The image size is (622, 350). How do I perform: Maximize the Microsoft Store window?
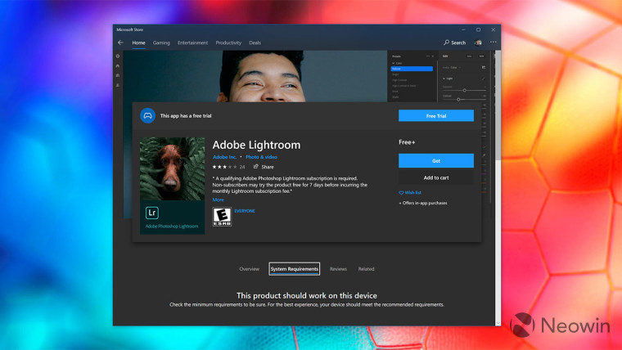pyautogui.click(x=479, y=29)
